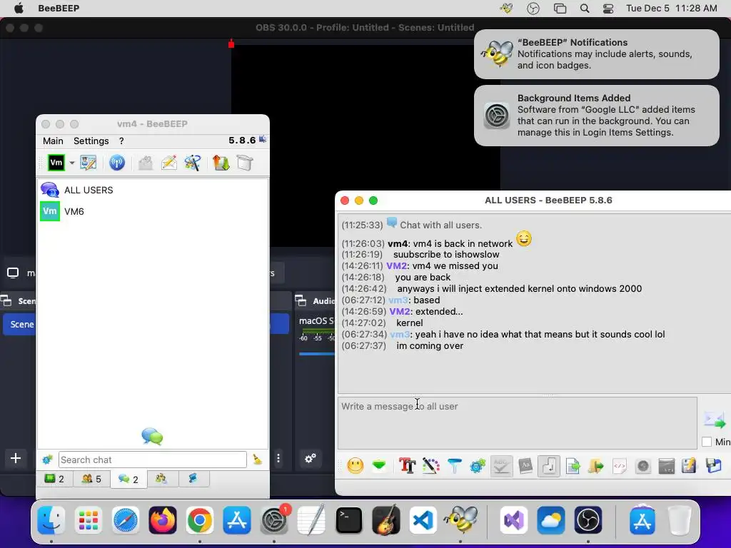The width and height of the screenshot is (731, 548).
Task: Click the OBS Studio icon in the Dock
Action: point(588,520)
